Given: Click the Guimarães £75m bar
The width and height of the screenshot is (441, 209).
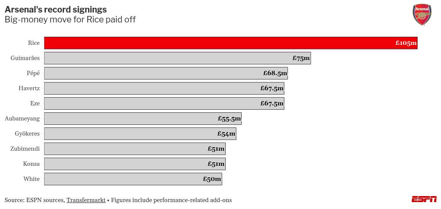Looking at the screenshot, I should click(x=177, y=58).
